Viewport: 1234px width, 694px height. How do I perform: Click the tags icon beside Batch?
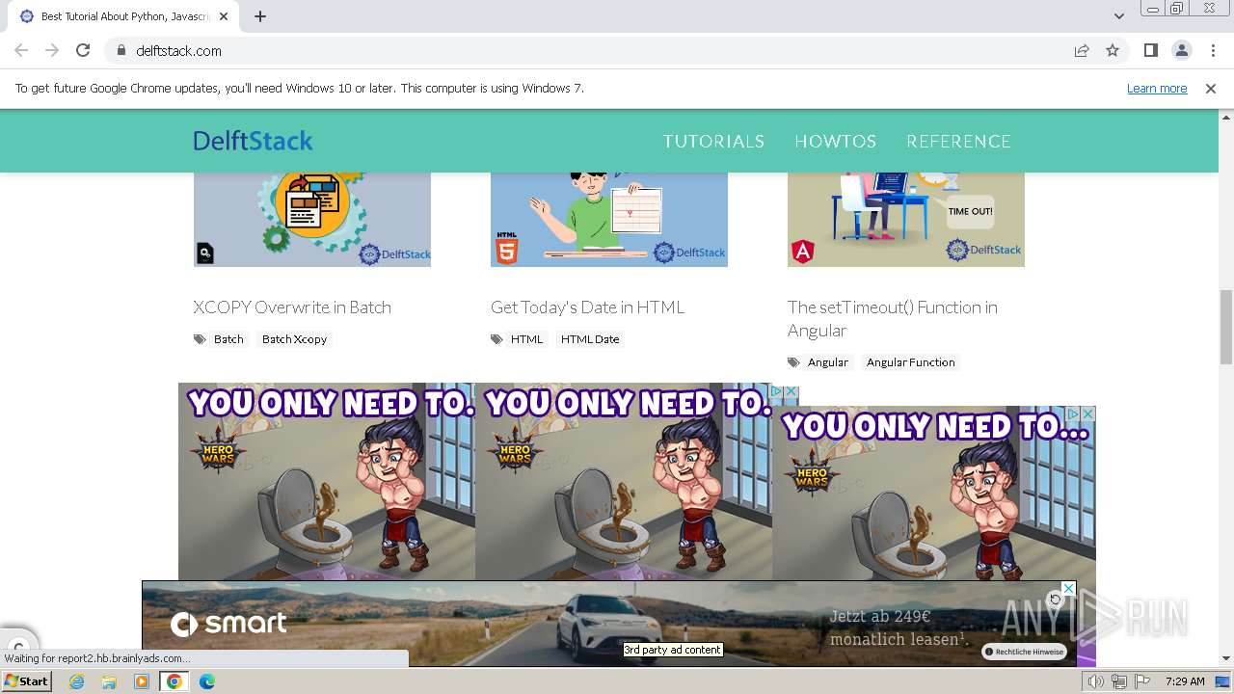click(200, 339)
